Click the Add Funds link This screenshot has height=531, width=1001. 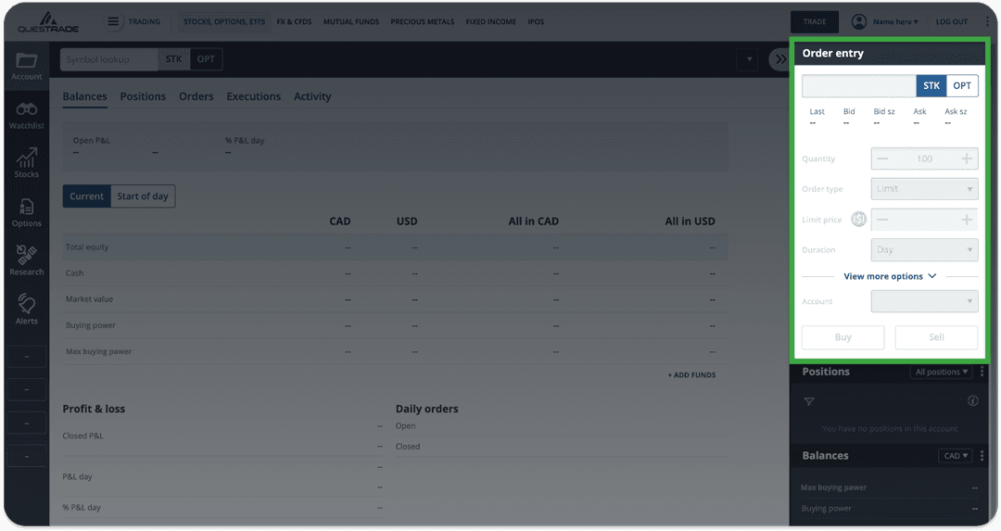click(x=692, y=375)
